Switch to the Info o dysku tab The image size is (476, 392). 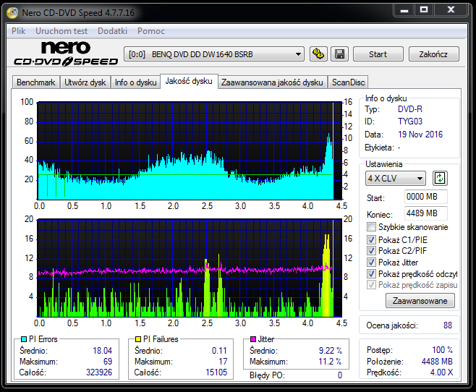pyautogui.click(x=135, y=82)
